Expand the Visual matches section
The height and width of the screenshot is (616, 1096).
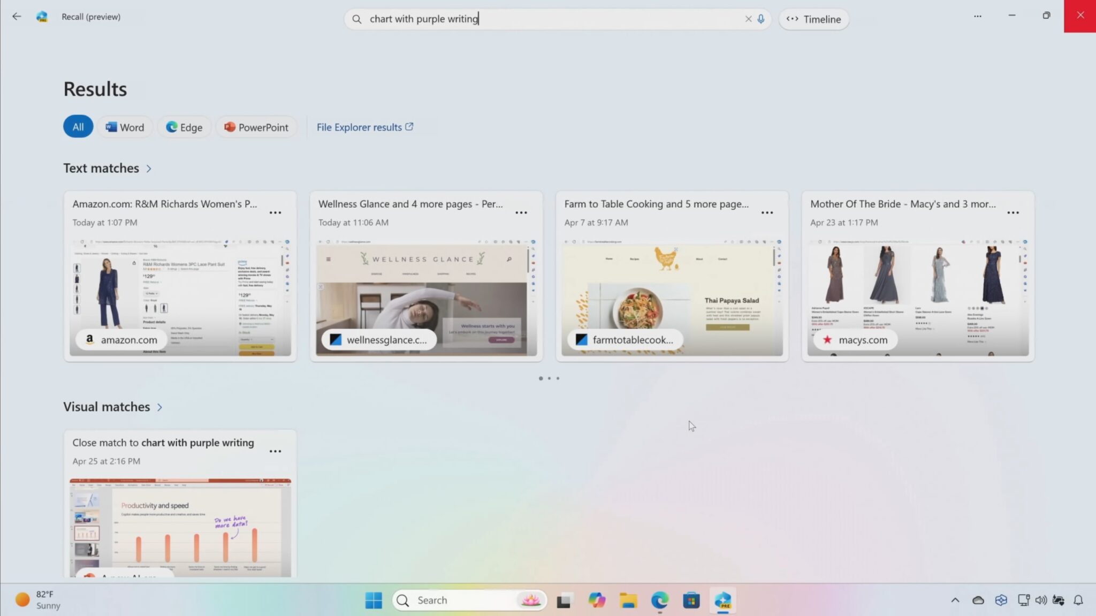(159, 407)
